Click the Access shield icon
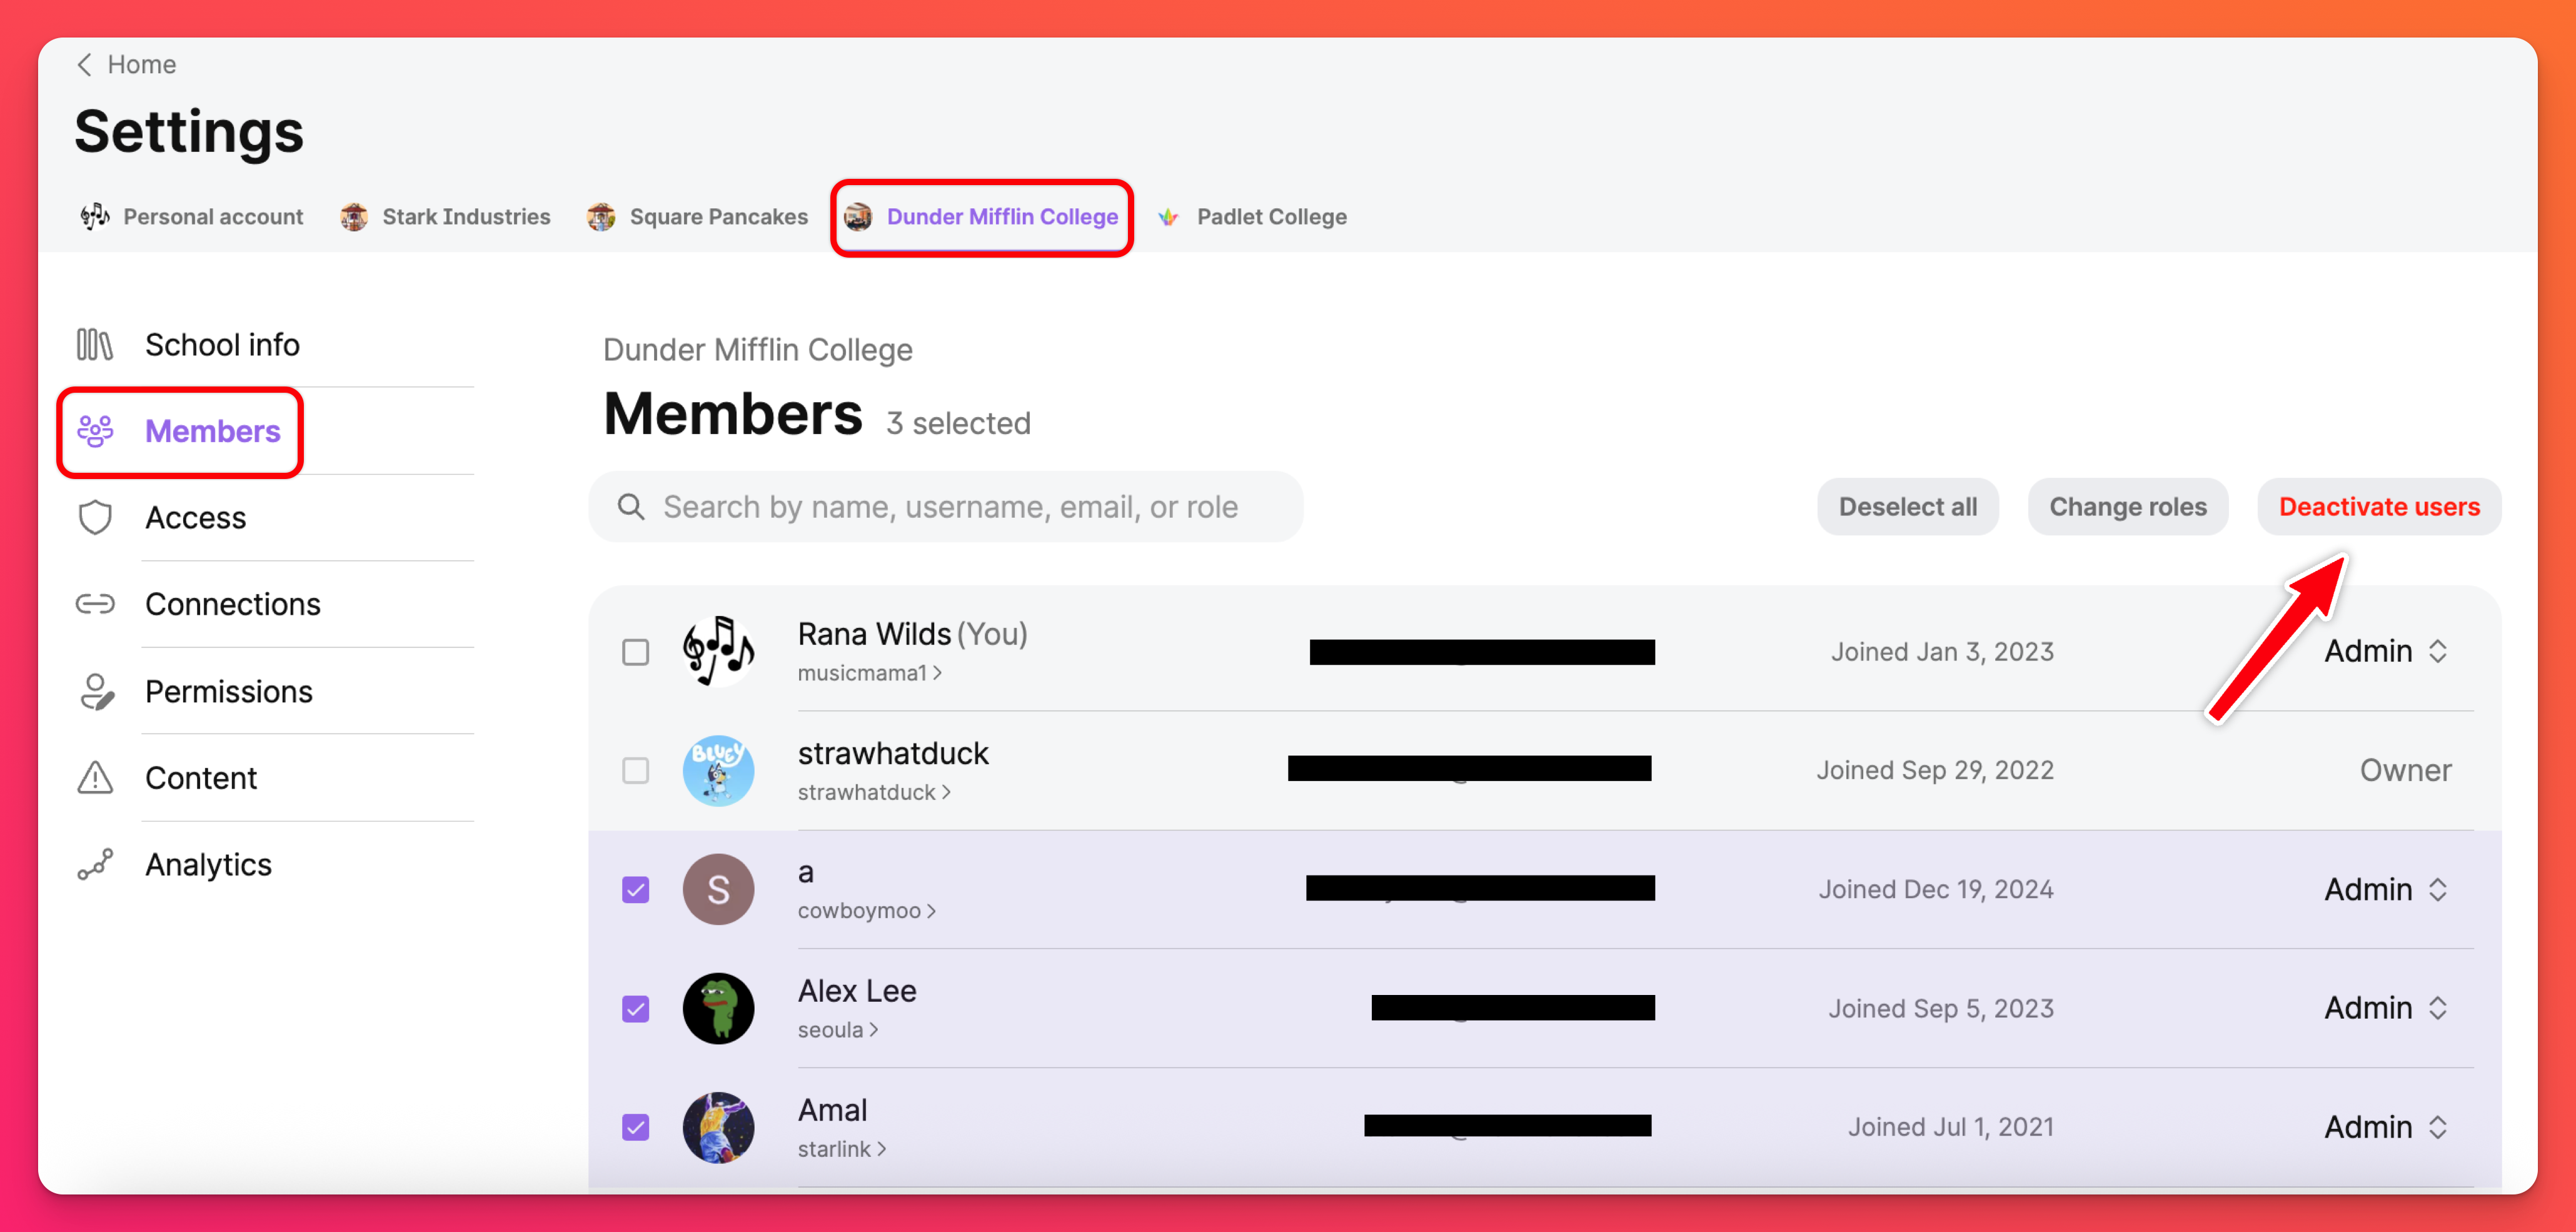2576x1232 pixels. (95, 518)
